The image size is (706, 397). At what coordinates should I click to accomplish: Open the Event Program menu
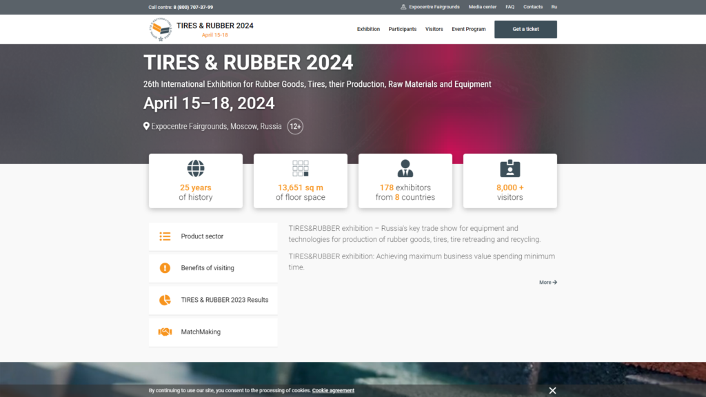[x=469, y=29]
